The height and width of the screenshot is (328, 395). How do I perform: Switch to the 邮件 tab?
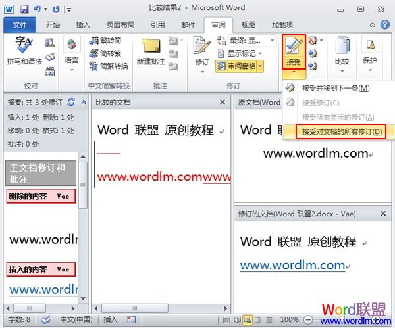(188, 25)
